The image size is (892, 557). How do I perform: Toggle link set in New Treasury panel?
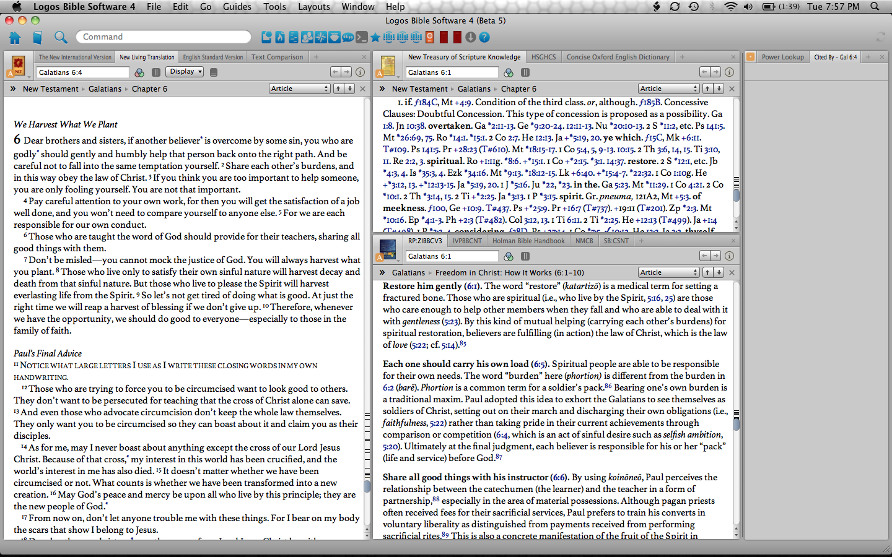525,72
